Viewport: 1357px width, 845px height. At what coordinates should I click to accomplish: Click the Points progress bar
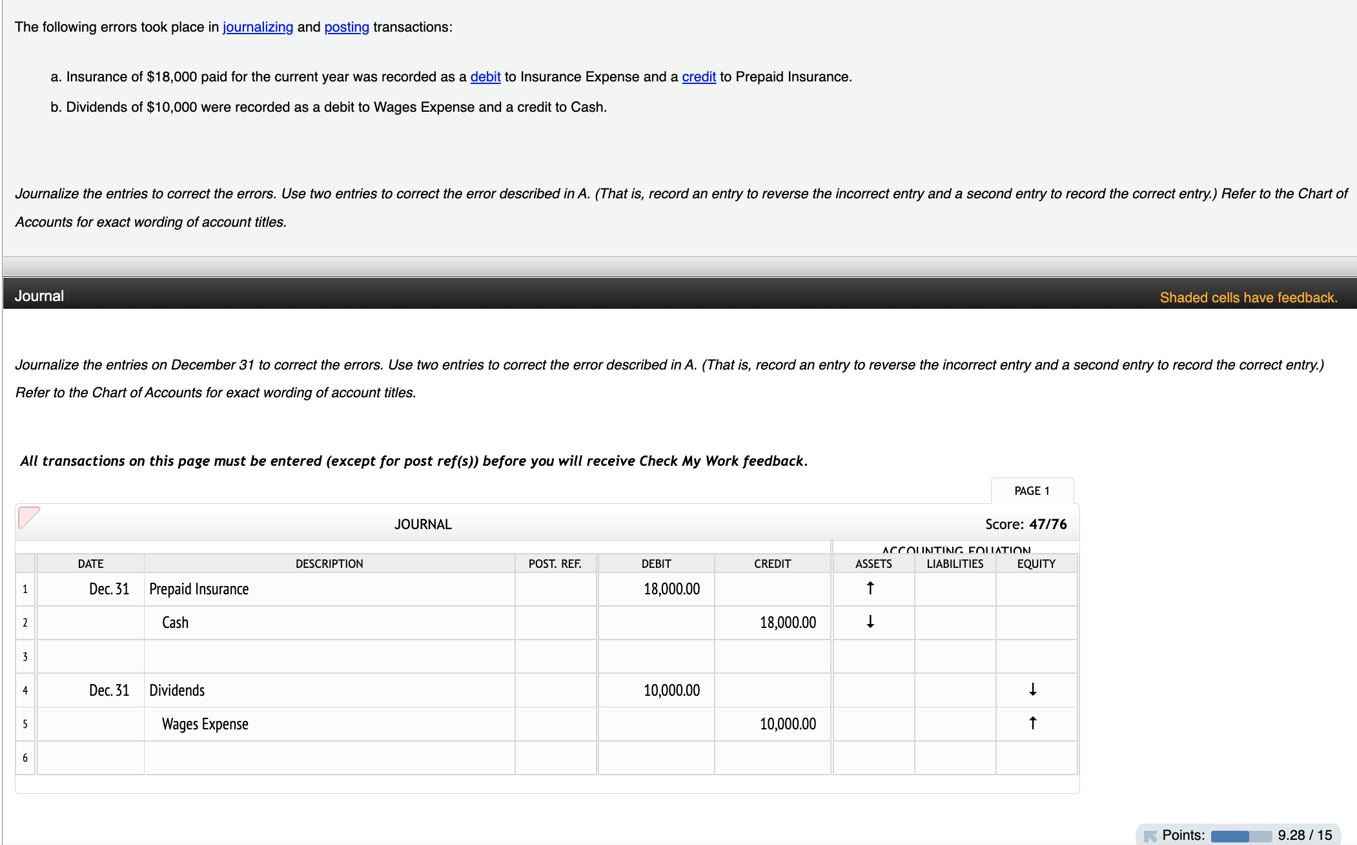[x=1241, y=836]
